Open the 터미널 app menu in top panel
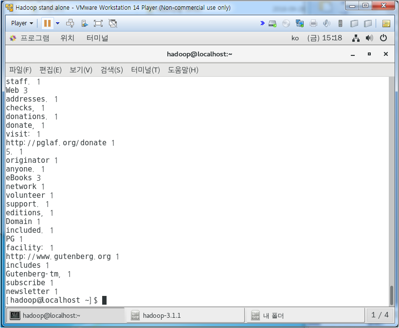This screenshot has width=399, height=328. click(97, 38)
